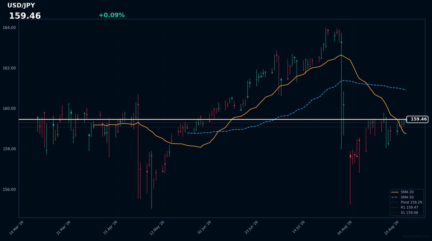Click the 159.46 price in the header
Viewport: 432px width, 241px height.
25,16
